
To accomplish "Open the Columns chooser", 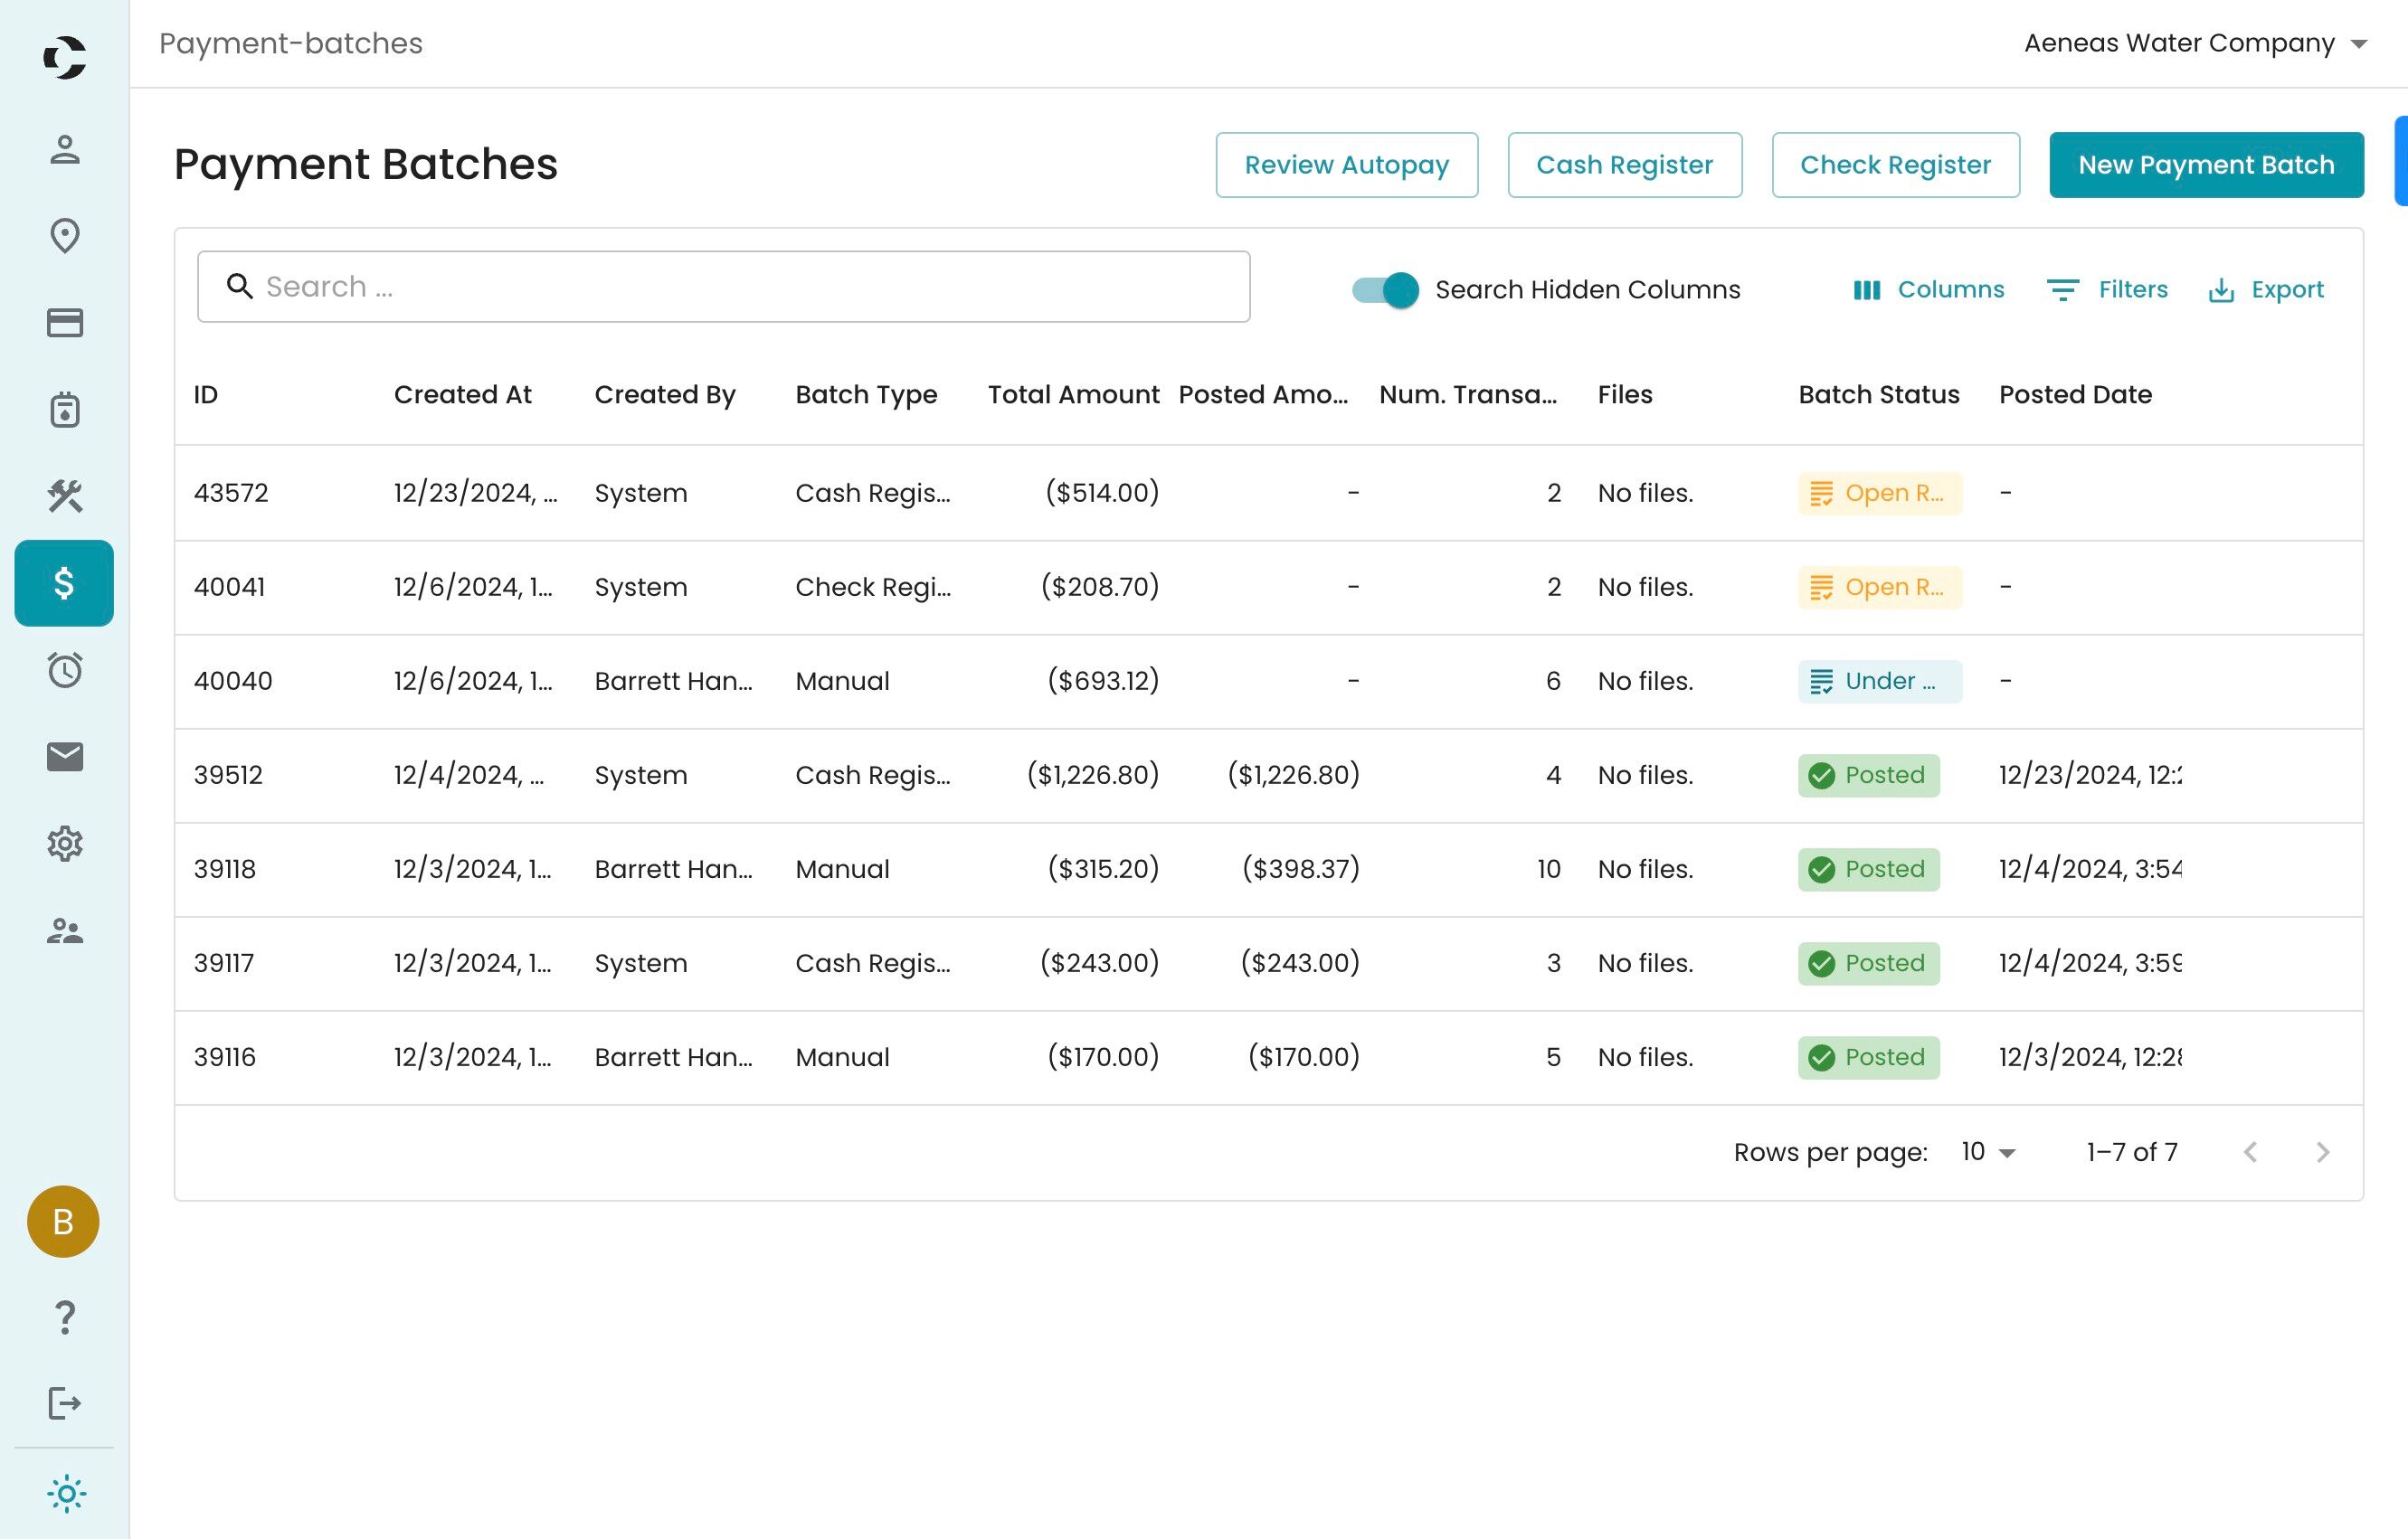I will [1928, 290].
